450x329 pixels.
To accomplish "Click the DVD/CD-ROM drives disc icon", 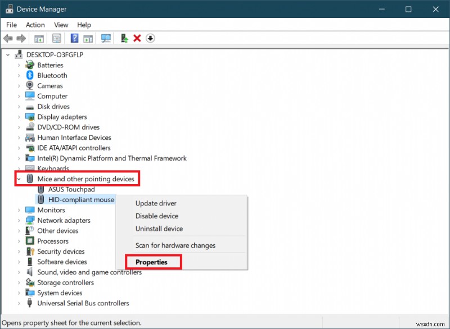I will click(30, 127).
